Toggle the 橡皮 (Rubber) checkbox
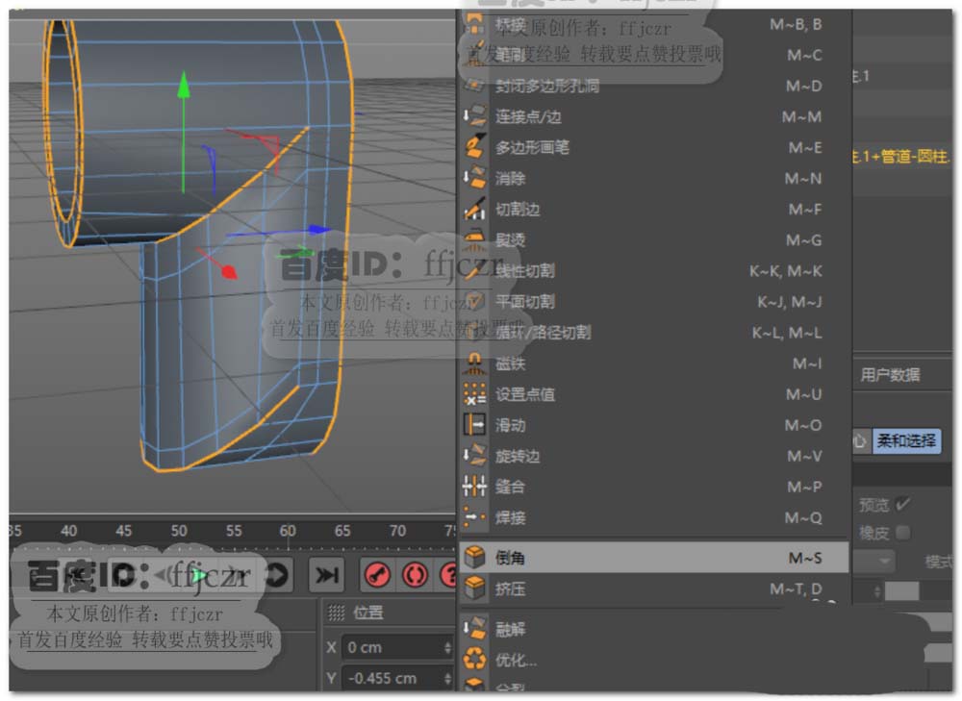This screenshot has width=962, height=701. (x=902, y=533)
